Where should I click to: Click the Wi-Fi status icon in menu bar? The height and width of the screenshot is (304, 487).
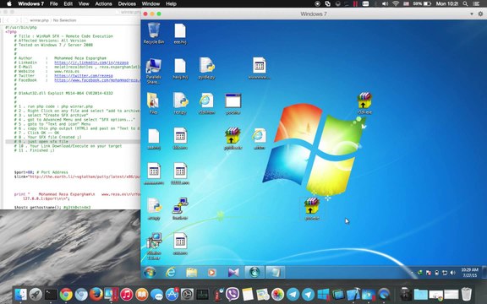coord(396,3)
